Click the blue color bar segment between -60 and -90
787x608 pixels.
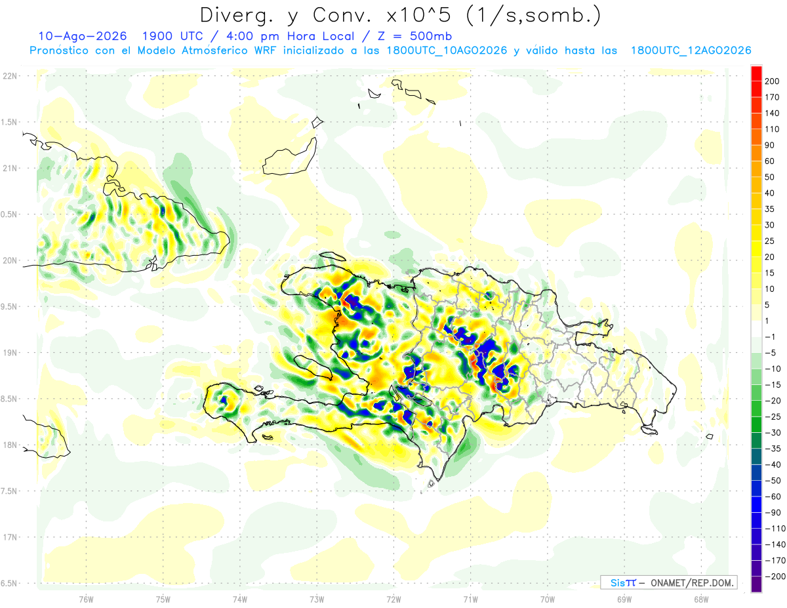click(x=757, y=504)
